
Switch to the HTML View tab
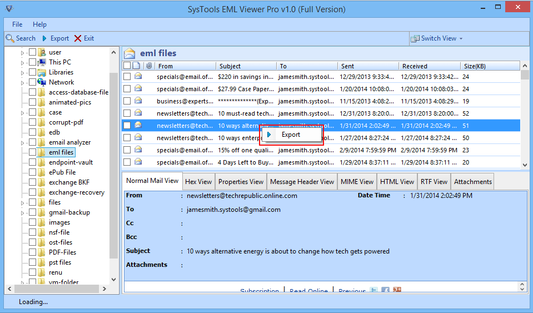pyautogui.click(x=397, y=182)
